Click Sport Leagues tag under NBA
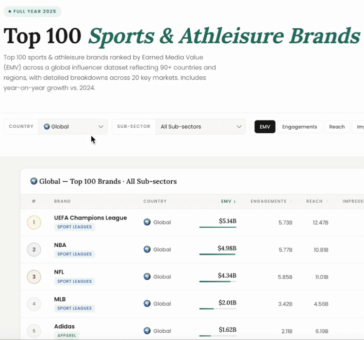The image size is (364, 340). [x=75, y=254]
